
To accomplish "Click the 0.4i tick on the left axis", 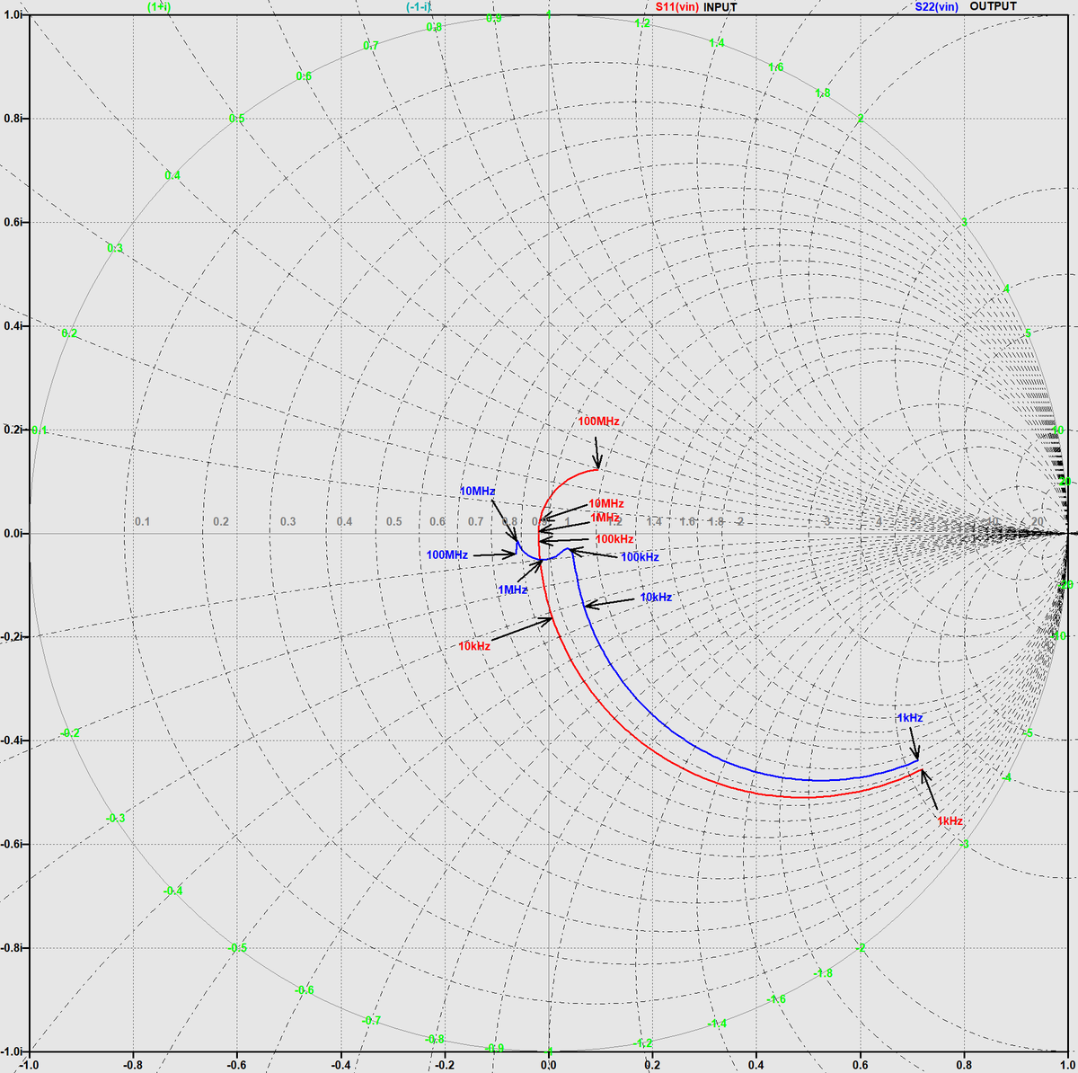I will [12, 326].
